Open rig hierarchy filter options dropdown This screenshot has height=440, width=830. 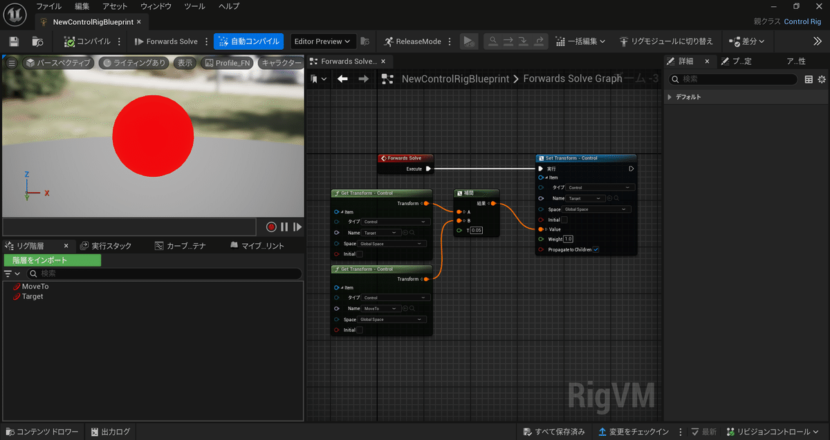pos(12,274)
